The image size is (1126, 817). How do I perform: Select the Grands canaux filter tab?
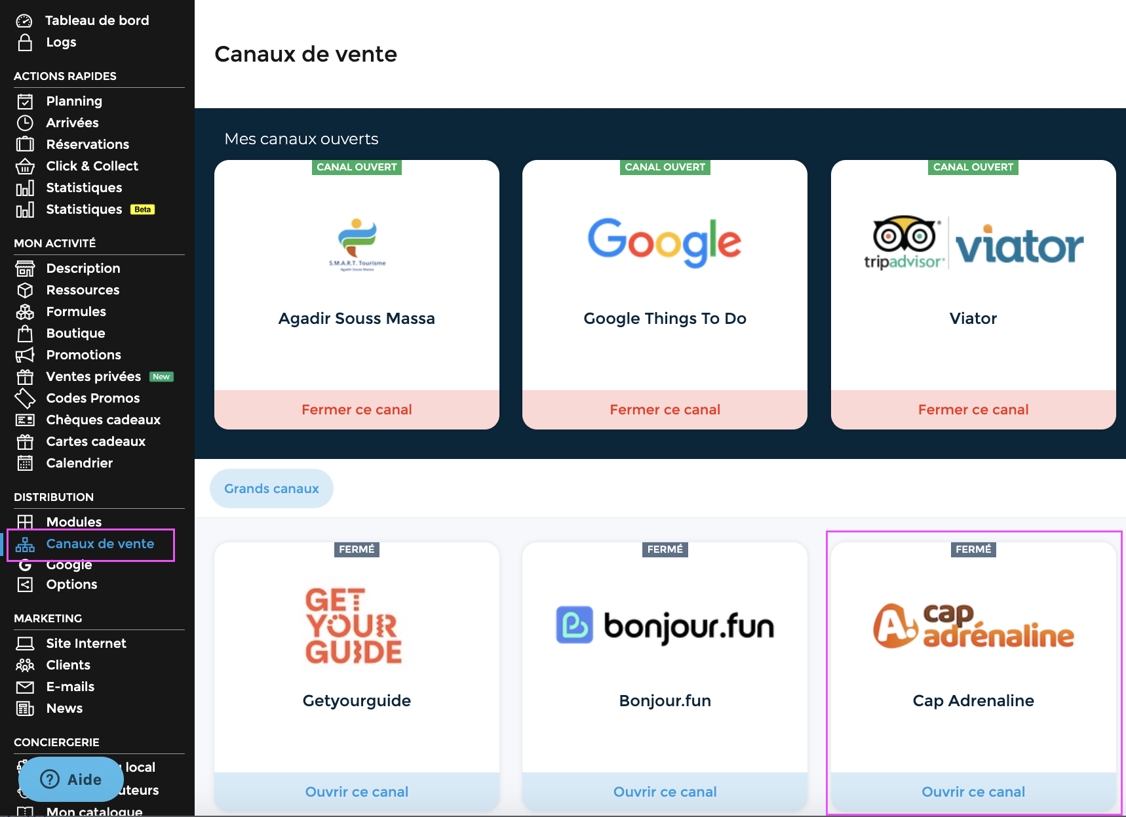(x=271, y=488)
